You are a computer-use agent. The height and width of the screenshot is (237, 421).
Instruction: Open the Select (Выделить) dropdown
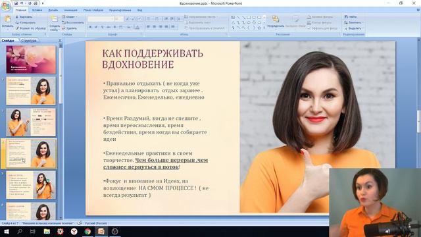[354, 28]
